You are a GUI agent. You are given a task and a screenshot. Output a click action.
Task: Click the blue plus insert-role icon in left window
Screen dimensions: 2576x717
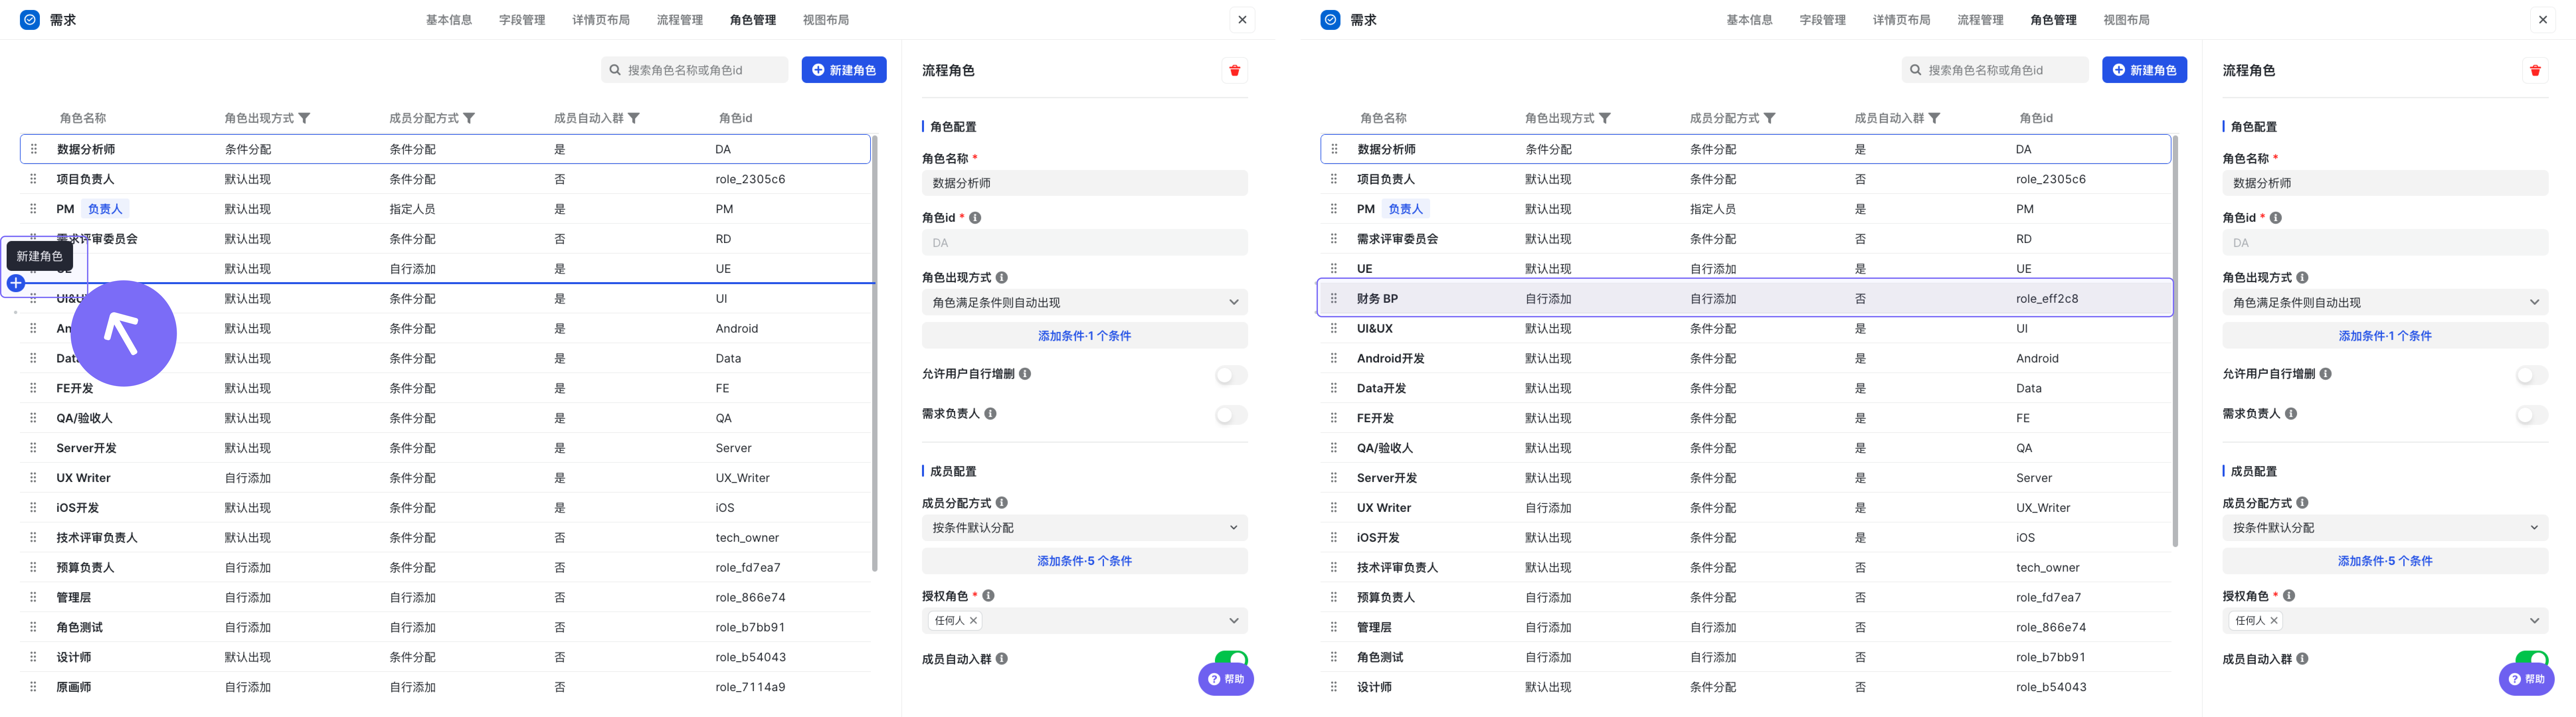click(16, 283)
